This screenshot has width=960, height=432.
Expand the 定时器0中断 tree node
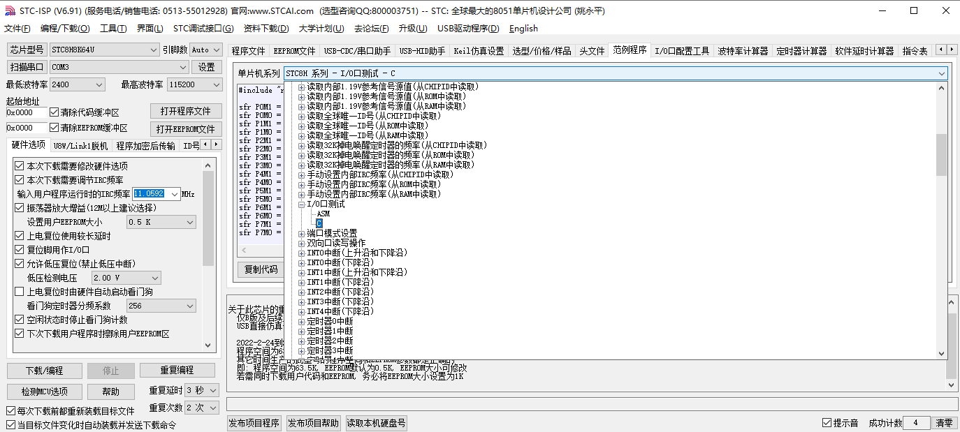[302, 321]
